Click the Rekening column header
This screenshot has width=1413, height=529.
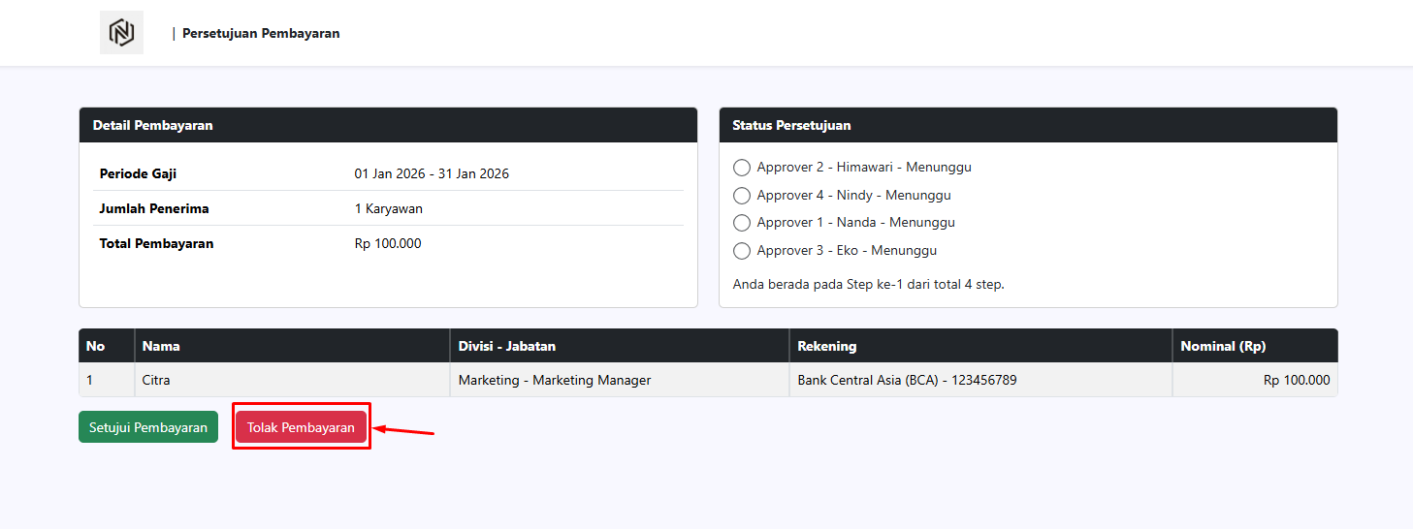pyautogui.click(x=826, y=346)
